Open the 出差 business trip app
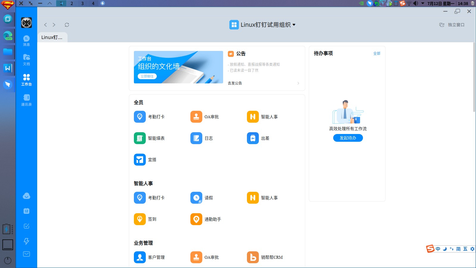 [253, 138]
